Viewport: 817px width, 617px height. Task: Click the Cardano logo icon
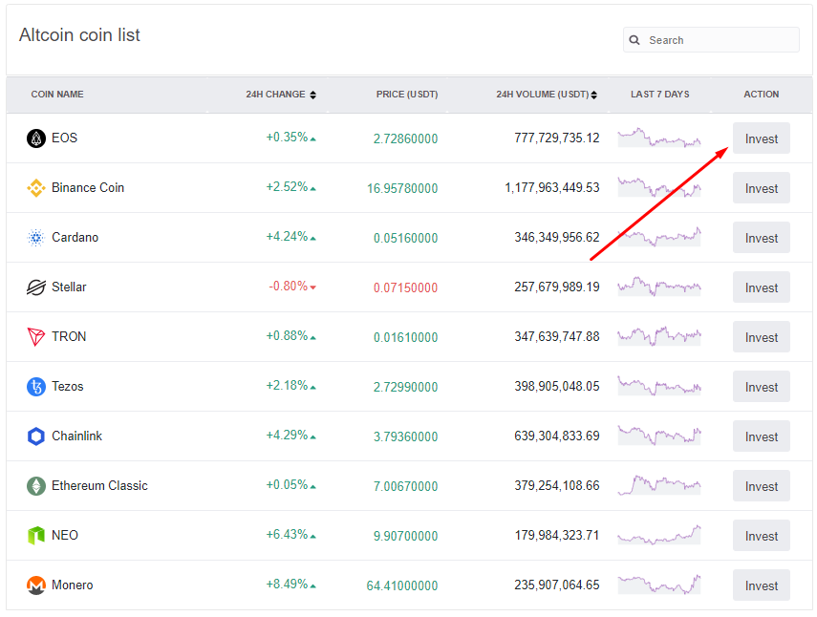tap(36, 238)
